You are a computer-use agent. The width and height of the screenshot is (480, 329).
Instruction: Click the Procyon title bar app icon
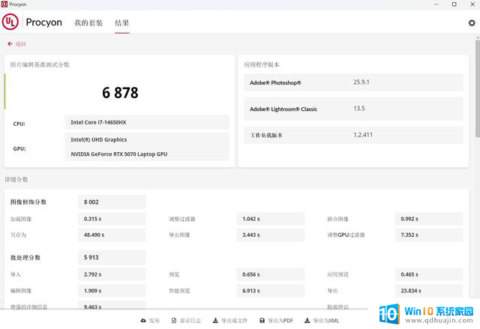[x=4, y=4]
